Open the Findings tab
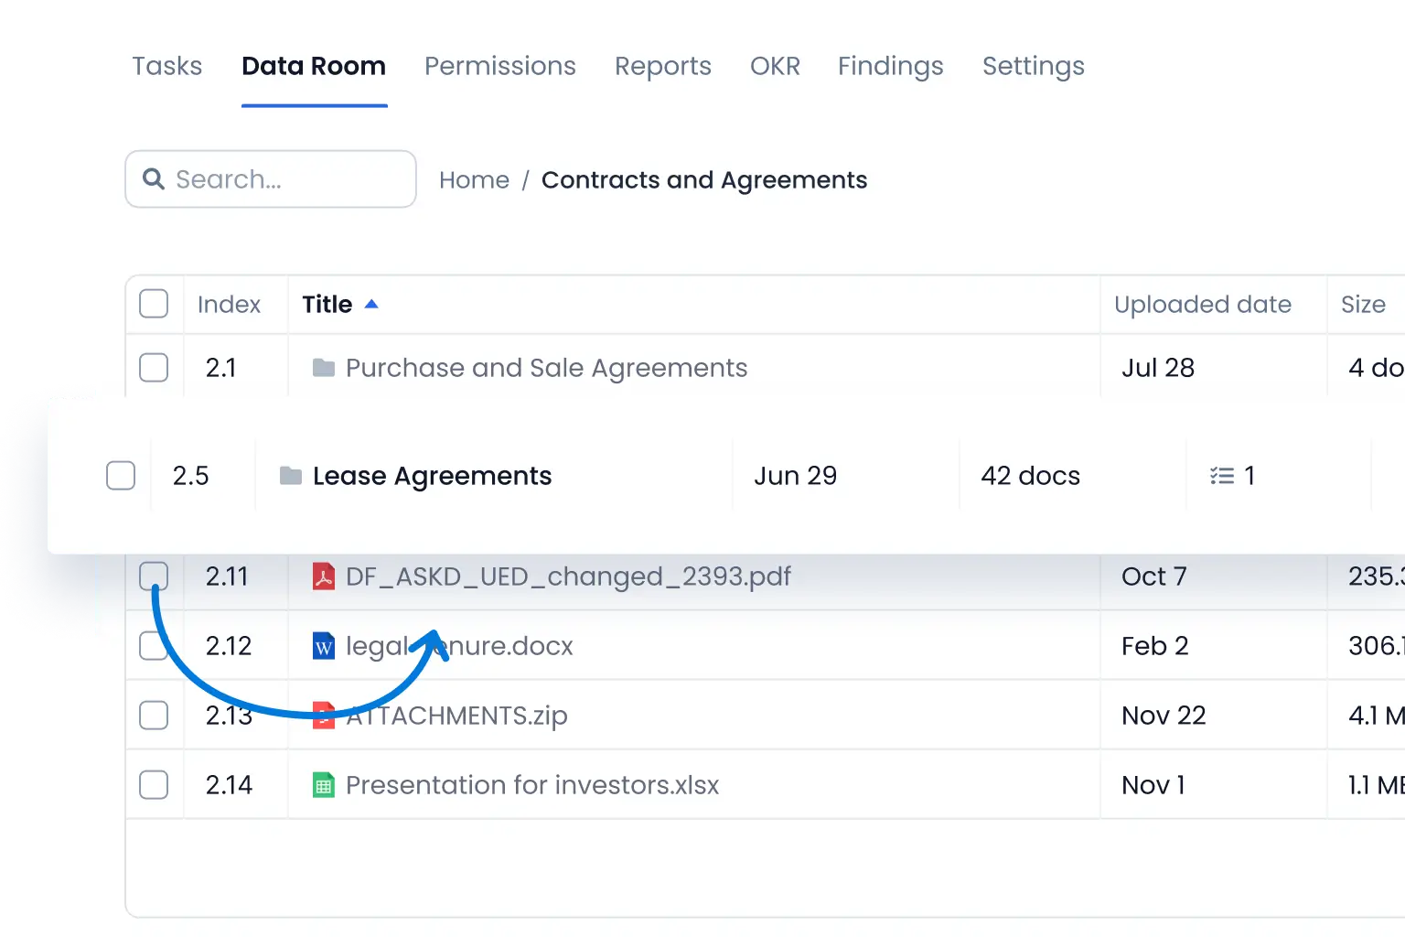The width and height of the screenshot is (1405, 937). [890, 66]
